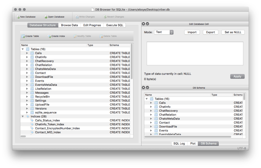The image size is (261, 168).
Task: Expand the sqlite_sequence table node
Action: 27,113
